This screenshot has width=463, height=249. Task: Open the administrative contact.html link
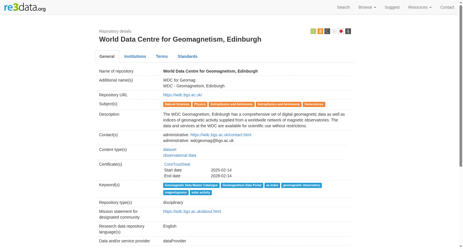(221, 135)
